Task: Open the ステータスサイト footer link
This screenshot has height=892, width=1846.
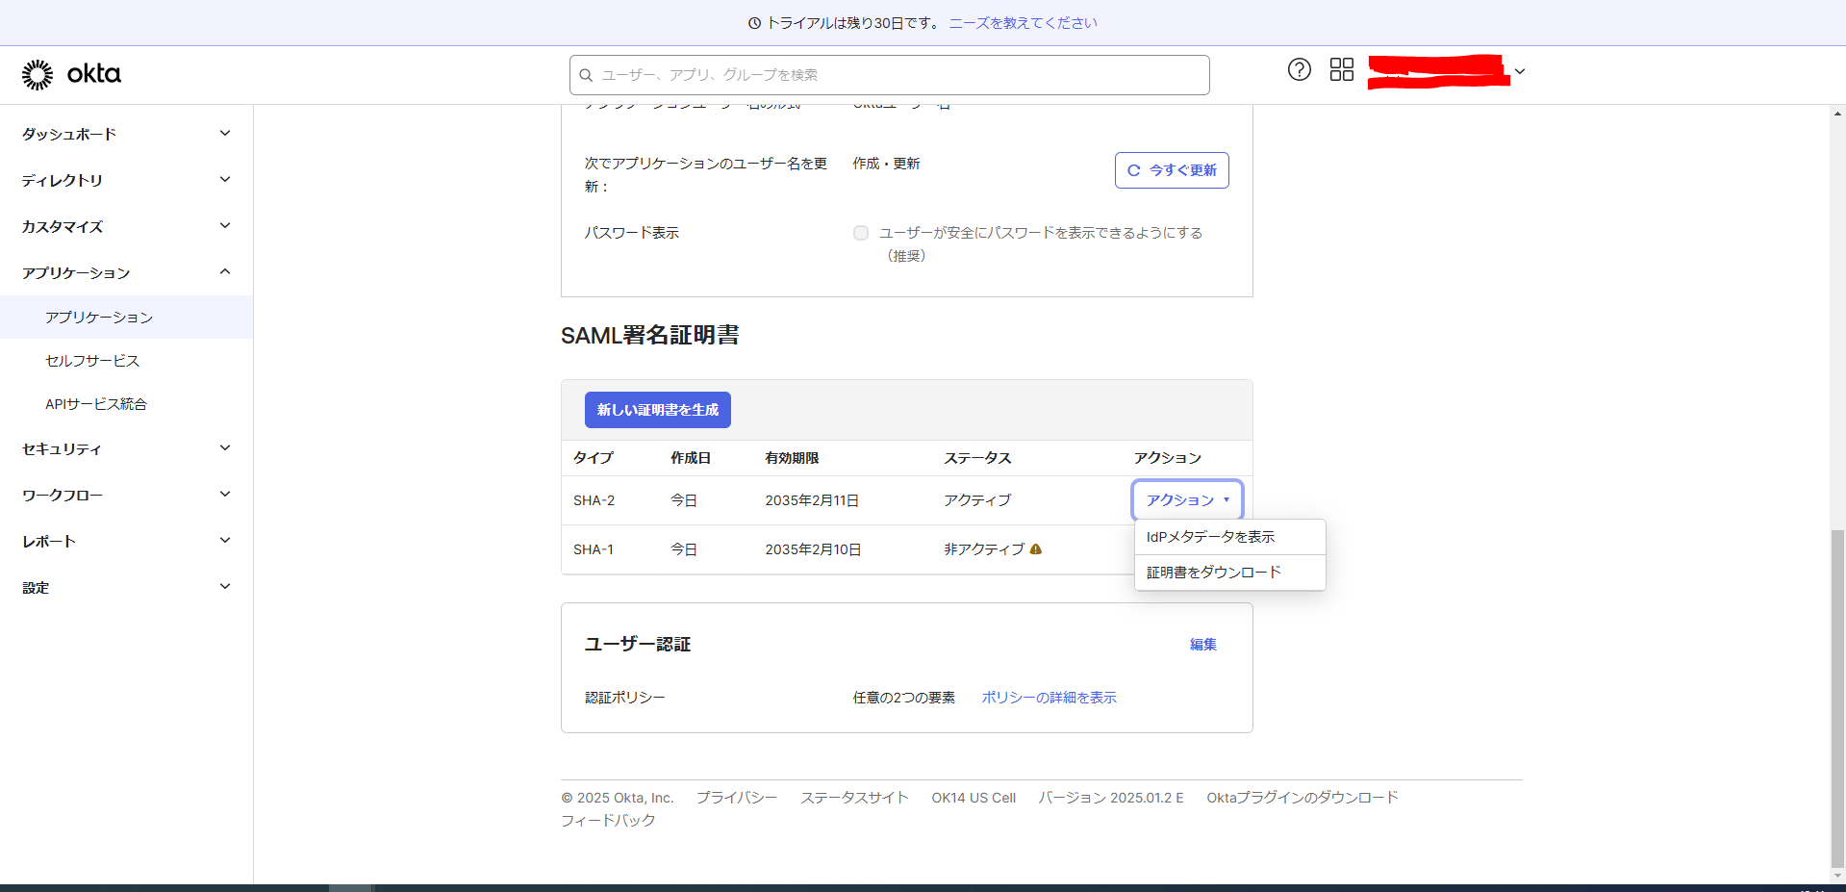Action: coord(854,798)
